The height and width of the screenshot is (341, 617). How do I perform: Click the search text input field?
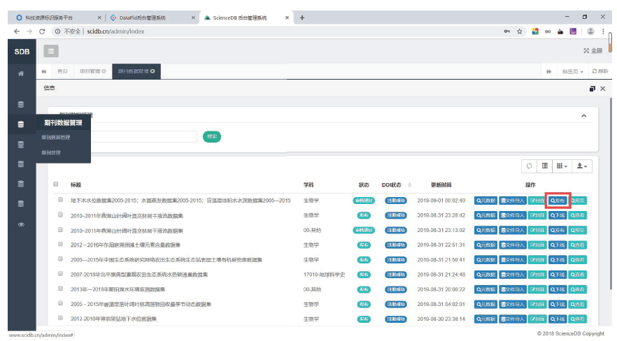(x=144, y=136)
